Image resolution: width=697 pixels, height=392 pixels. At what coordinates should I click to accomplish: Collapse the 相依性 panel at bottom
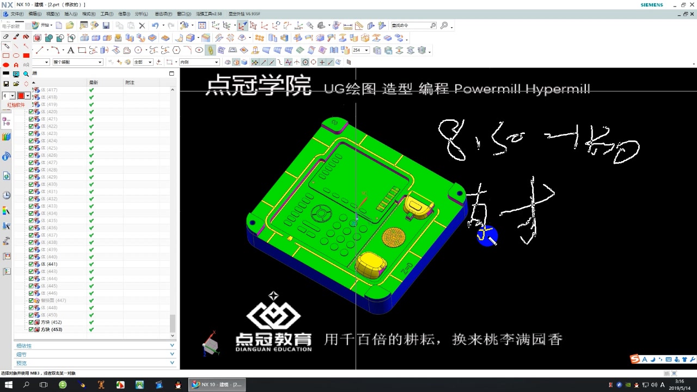(172, 345)
